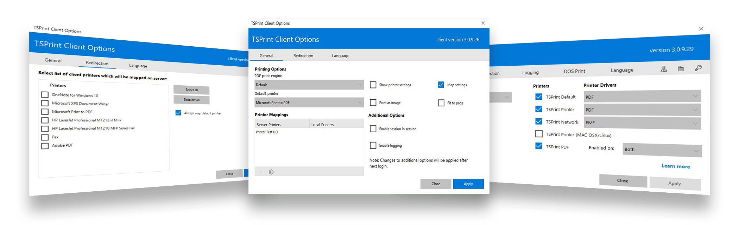Click the key icon in the right window
The height and width of the screenshot is (225, 739).
pos(698,68)
